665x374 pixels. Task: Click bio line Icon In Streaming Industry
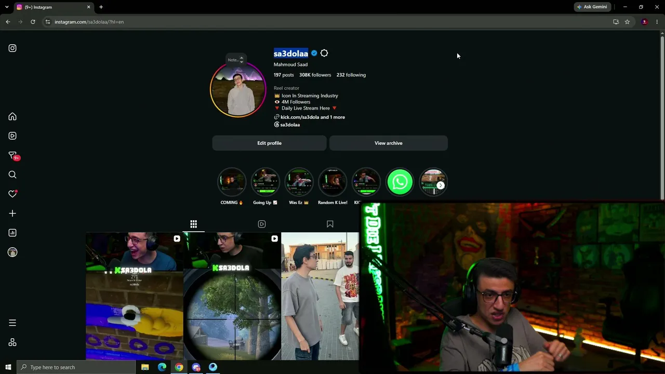click(306, 96)
